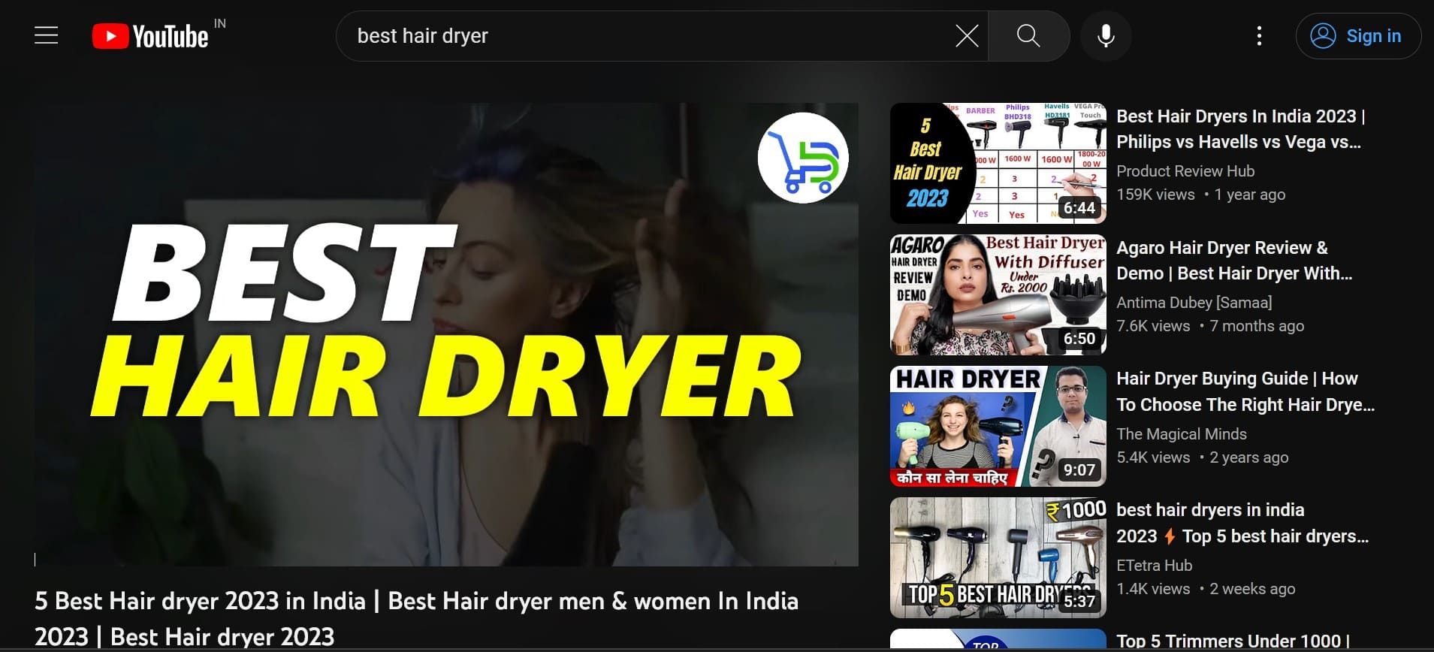This screenshot has width=1434, height=652.
Task: Open 'Top 5 Trimmers Under 1000' title
Action: tap(1233, 641)
